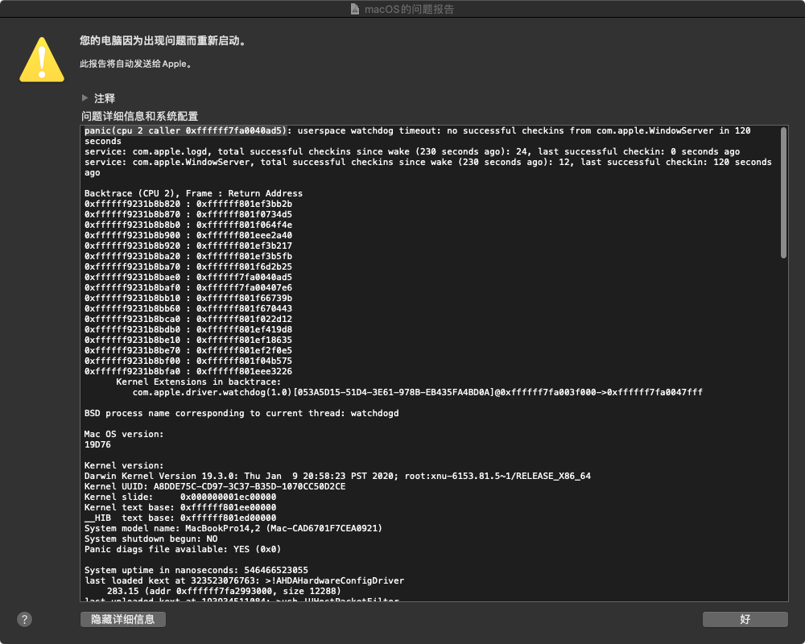Click the window title macOS的问题报告
Screen dimensions: 805x644
pyautogui.click(x=409, y=9)
